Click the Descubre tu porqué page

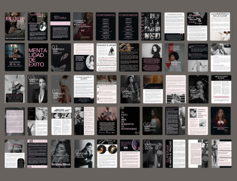coord(106,58)
